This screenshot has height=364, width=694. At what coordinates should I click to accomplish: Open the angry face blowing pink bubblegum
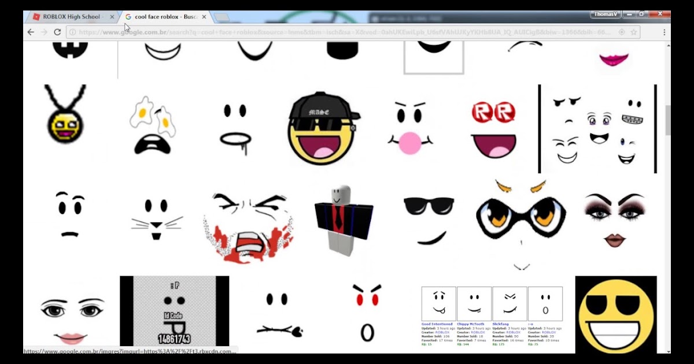(x=410, y=128)
